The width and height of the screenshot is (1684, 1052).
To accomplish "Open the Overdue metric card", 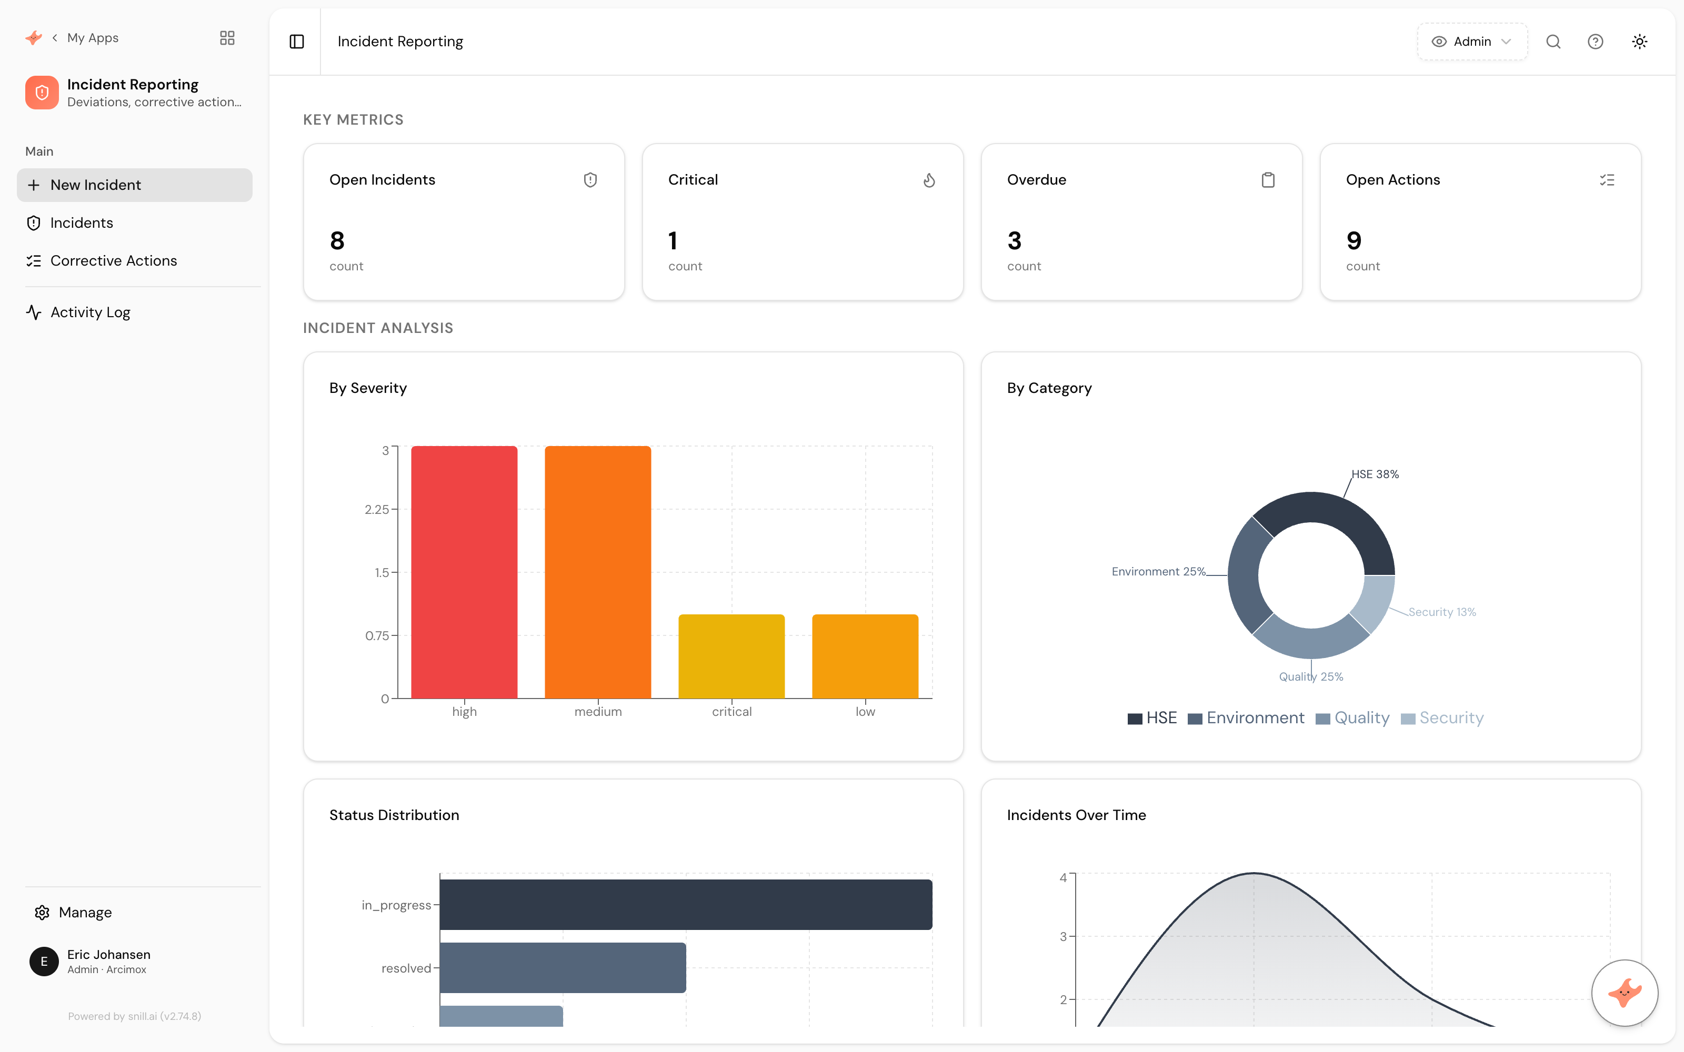I will click(1142, 222).
